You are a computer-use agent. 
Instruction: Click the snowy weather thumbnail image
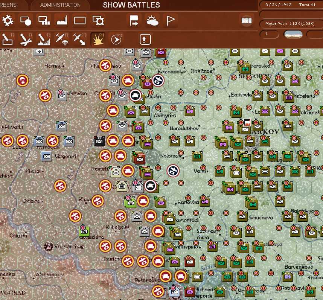tap(293, 34)
